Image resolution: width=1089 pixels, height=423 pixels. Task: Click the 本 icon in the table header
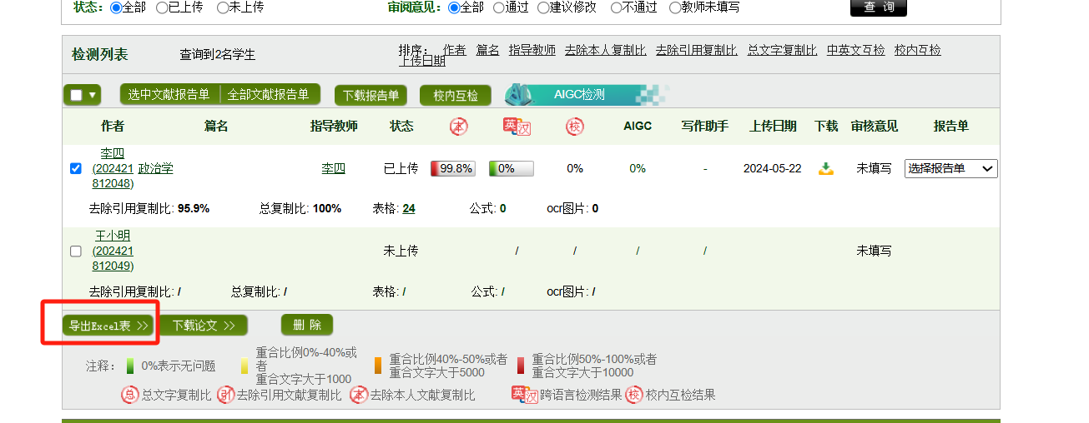point(458,127)
